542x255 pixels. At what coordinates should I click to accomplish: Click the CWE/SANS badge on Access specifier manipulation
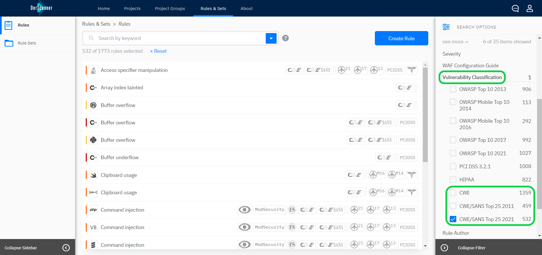click(318, 70)
